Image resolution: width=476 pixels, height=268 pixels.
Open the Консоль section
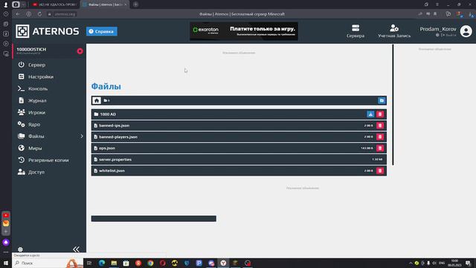click(38, 89)
